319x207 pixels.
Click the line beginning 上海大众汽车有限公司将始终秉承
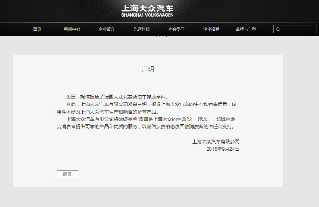151,119
